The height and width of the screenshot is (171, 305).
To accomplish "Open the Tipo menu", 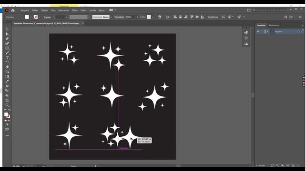I will 53,10.
